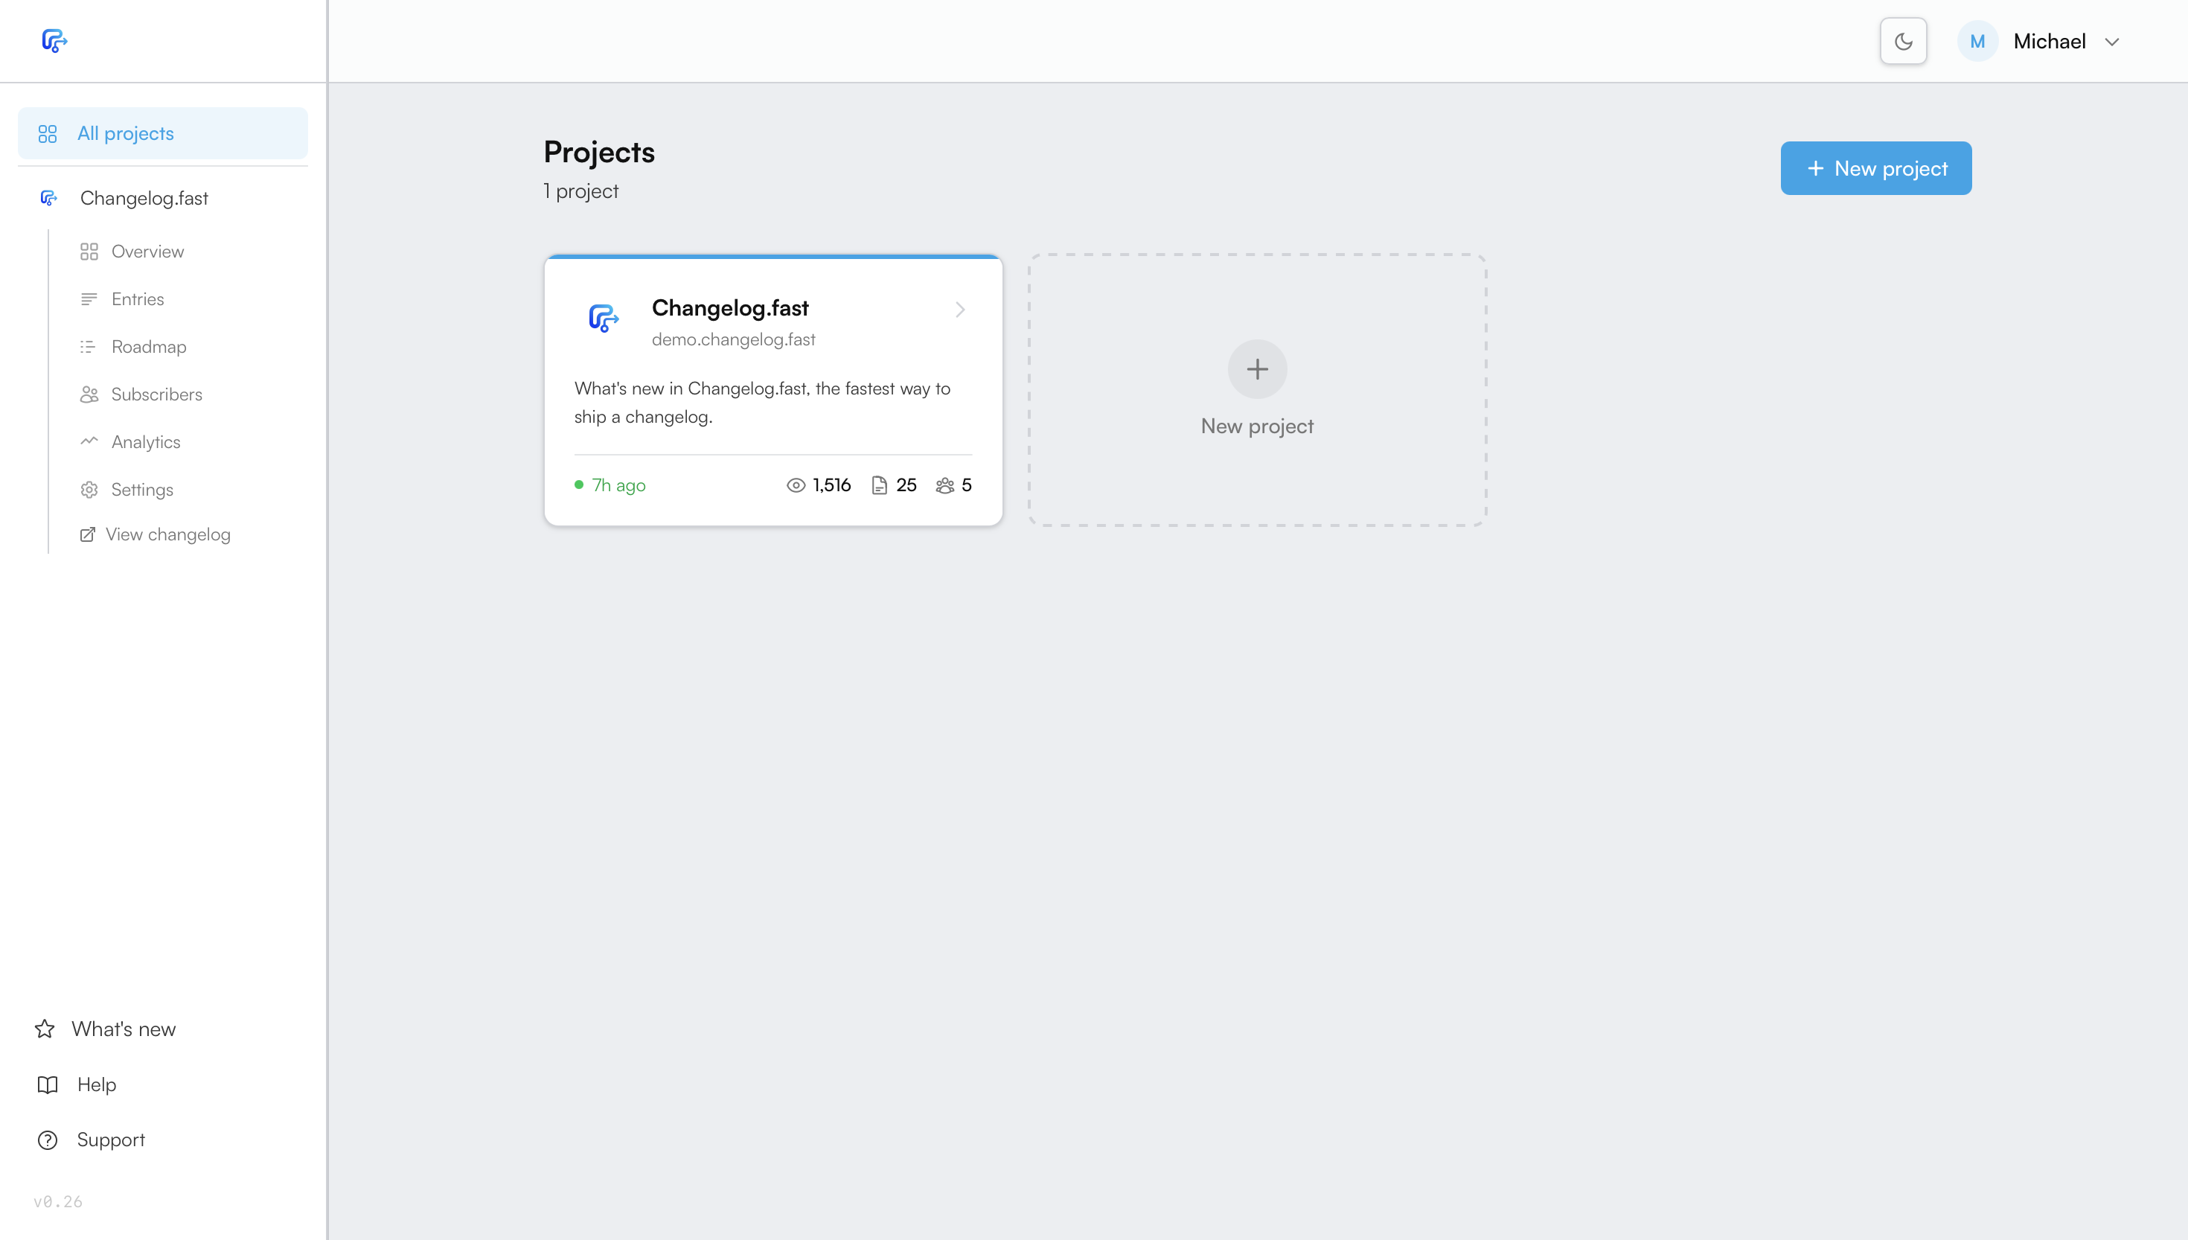
Task: Click the Roadmap list icon
Action: click(89, 347)
